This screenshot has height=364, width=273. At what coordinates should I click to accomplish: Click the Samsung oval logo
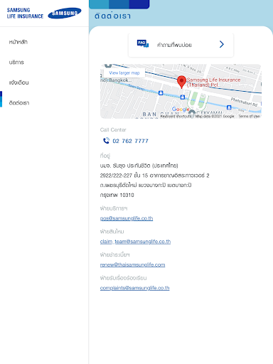tap(65, 14)
